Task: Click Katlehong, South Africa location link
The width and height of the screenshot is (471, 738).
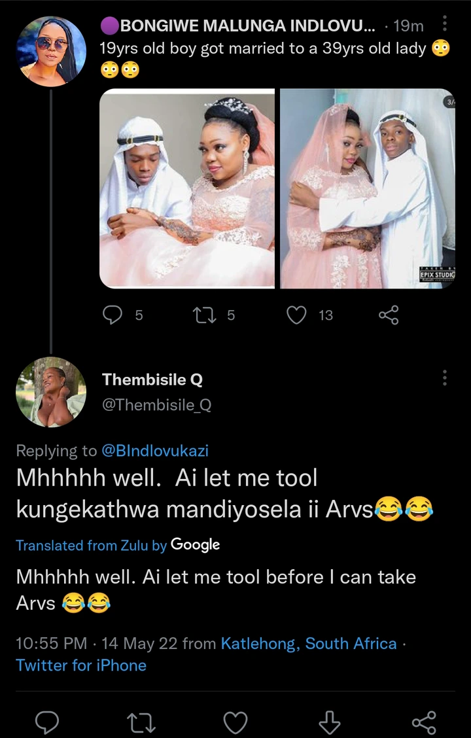Action: pyautogui.click(x=309, y=643)
